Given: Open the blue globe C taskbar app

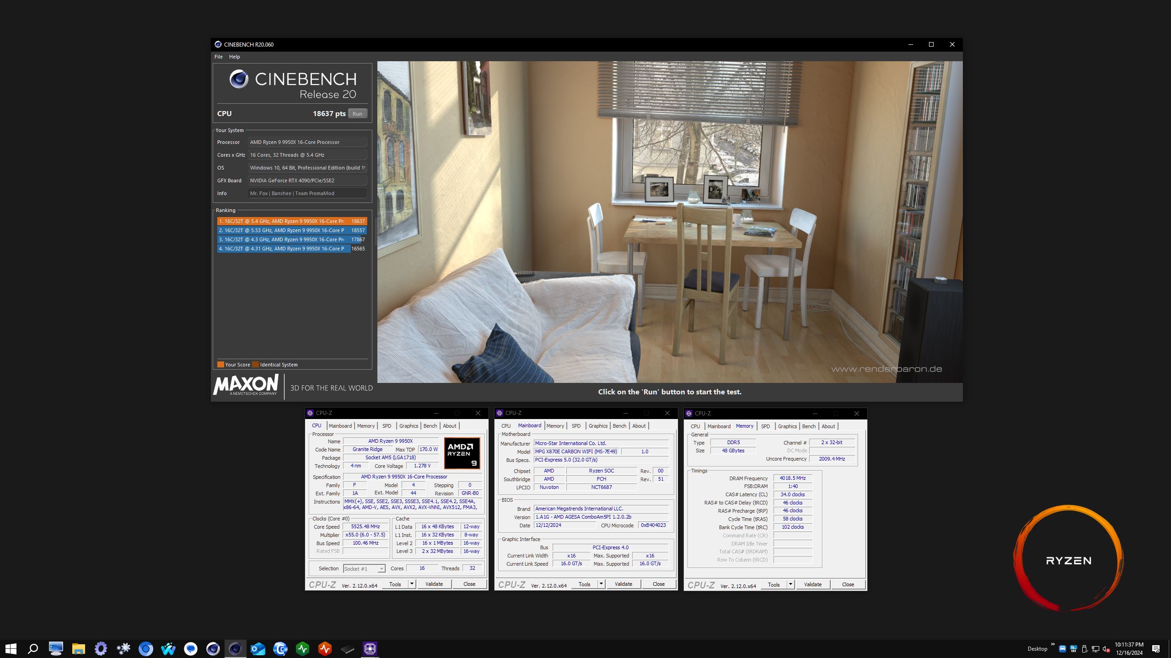Looking at the screenshot, I should pyautogui.click(x=280, y=648).
